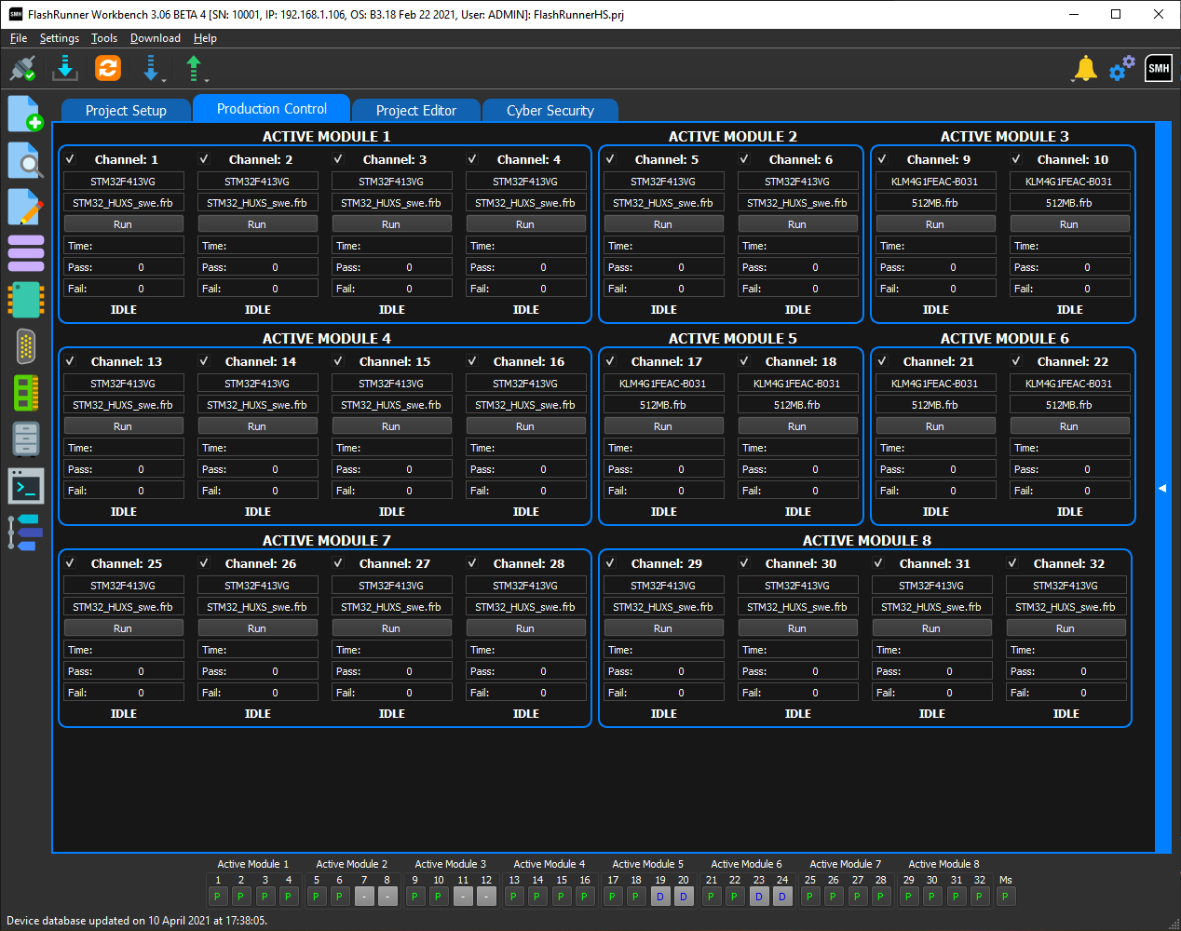Click the blue gears settings icon
The height and width of the screenshot is (931, 1181).
(x=1121, y=68)
